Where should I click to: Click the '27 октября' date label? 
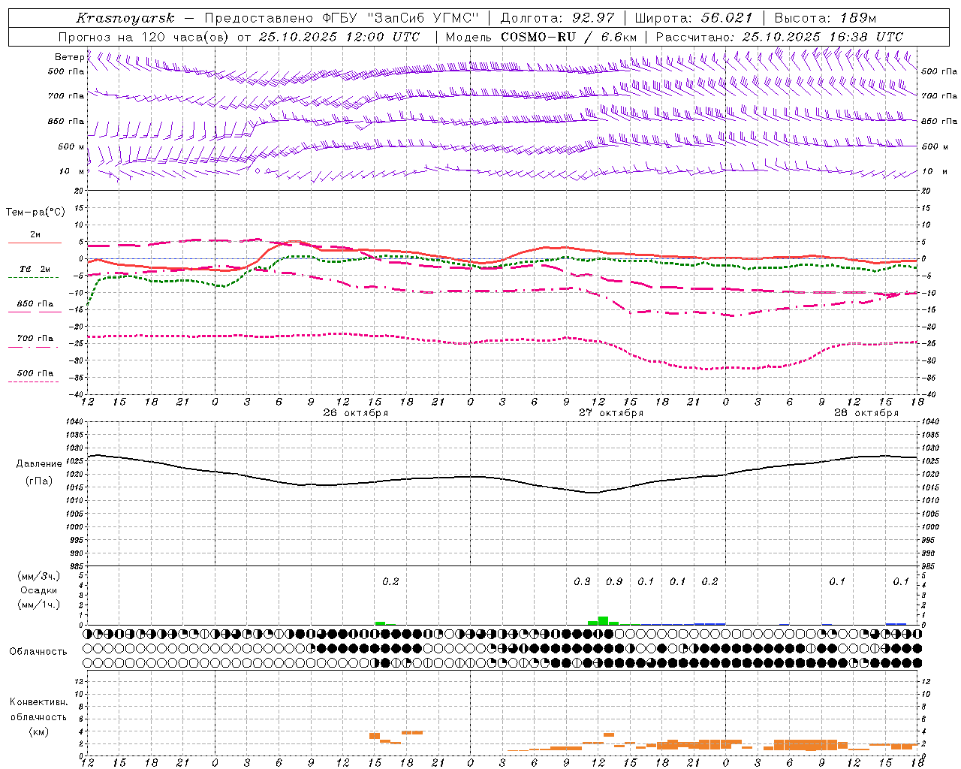point(611,413)
